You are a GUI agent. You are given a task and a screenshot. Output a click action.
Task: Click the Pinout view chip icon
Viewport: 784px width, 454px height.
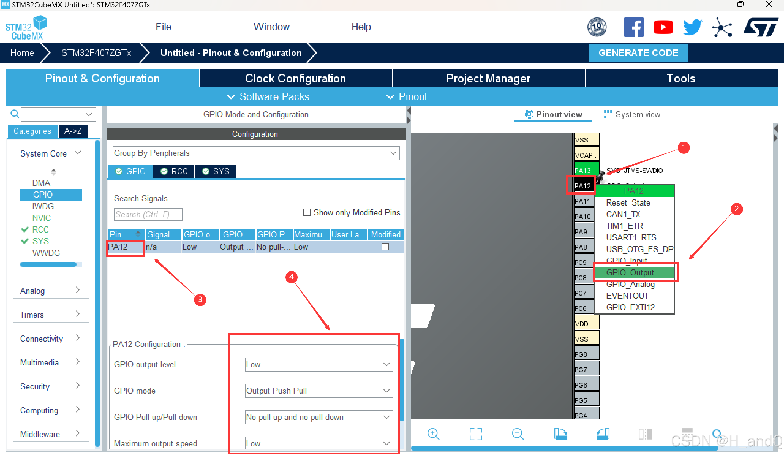(529, 115)
